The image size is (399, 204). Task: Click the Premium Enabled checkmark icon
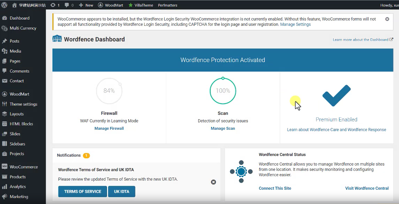click(x=336, y=96)
